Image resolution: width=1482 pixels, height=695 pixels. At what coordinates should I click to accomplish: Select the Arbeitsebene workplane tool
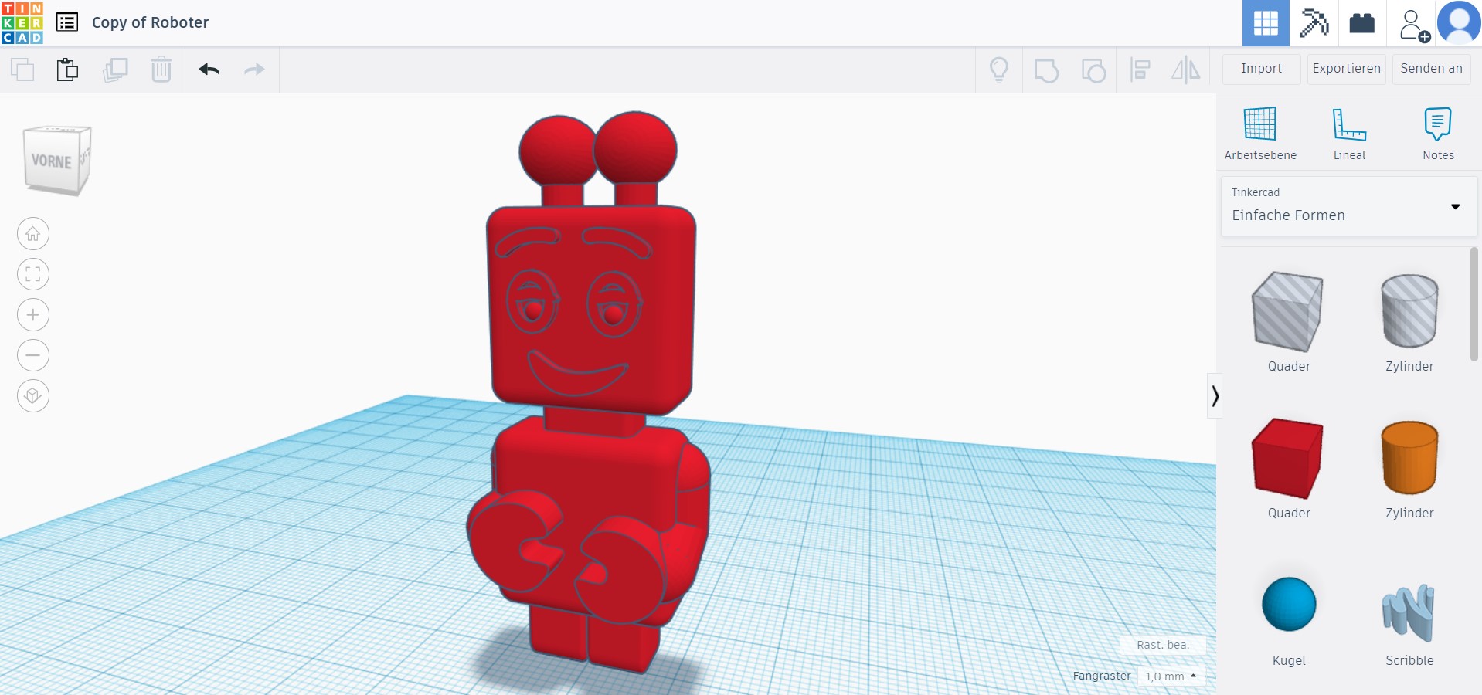pos(1259,133)
